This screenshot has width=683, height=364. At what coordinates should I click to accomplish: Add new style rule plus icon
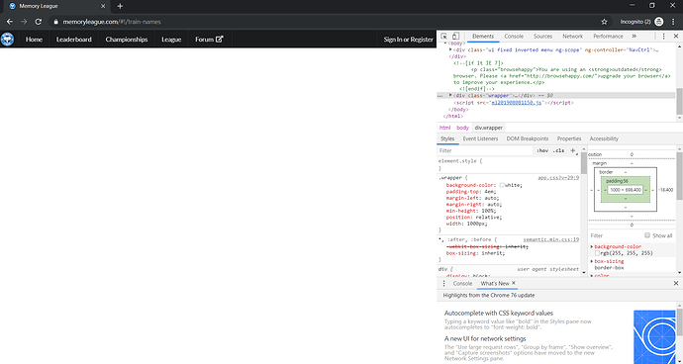point(573,150)
